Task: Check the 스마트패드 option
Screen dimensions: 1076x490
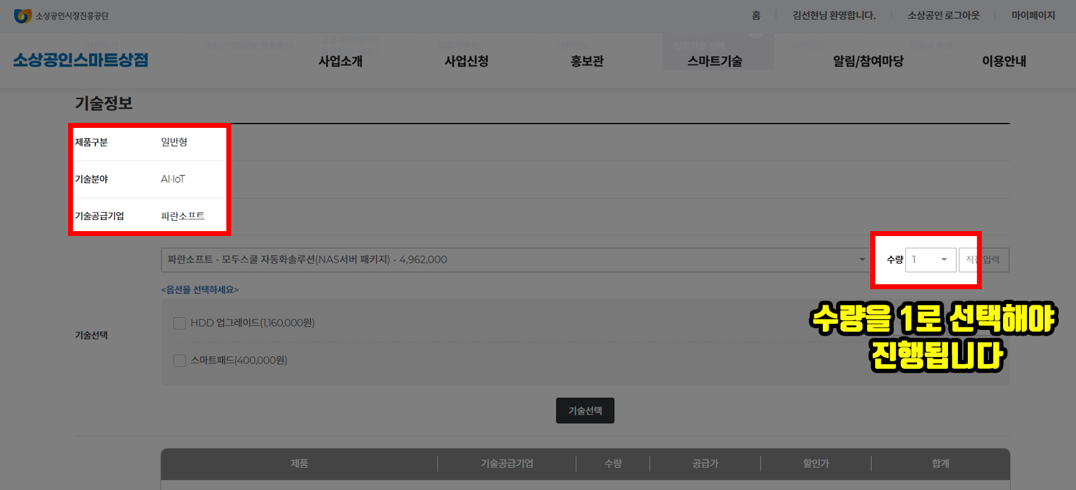Action: point(179,361)
